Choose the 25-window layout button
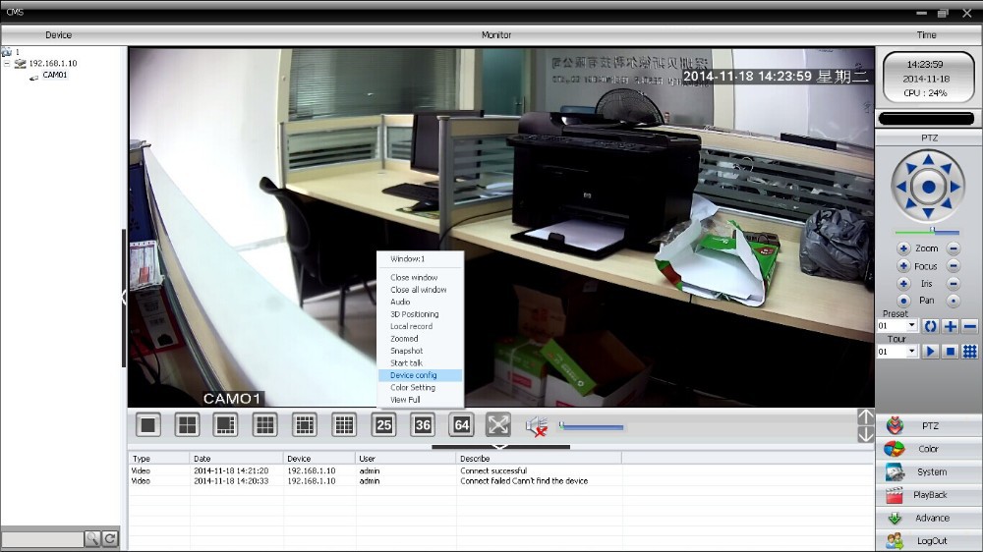983x552 pixels. point(383,424)
